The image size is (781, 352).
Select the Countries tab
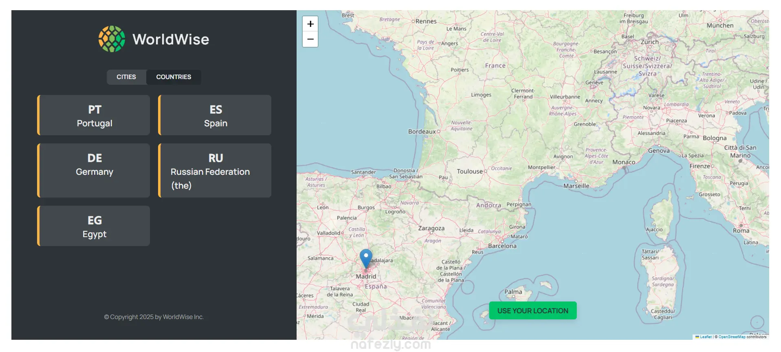[x=174, y=77]
